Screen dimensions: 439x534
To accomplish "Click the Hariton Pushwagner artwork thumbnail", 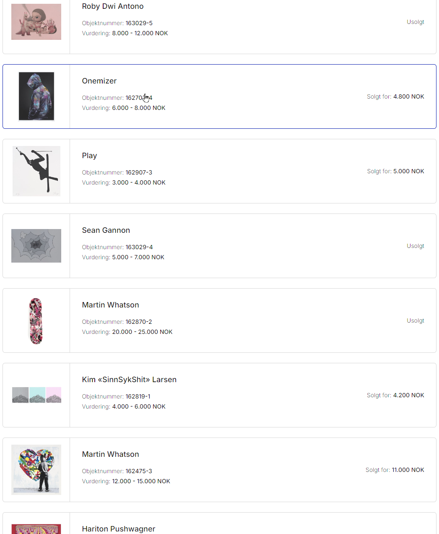I will (x=36, y=529).
